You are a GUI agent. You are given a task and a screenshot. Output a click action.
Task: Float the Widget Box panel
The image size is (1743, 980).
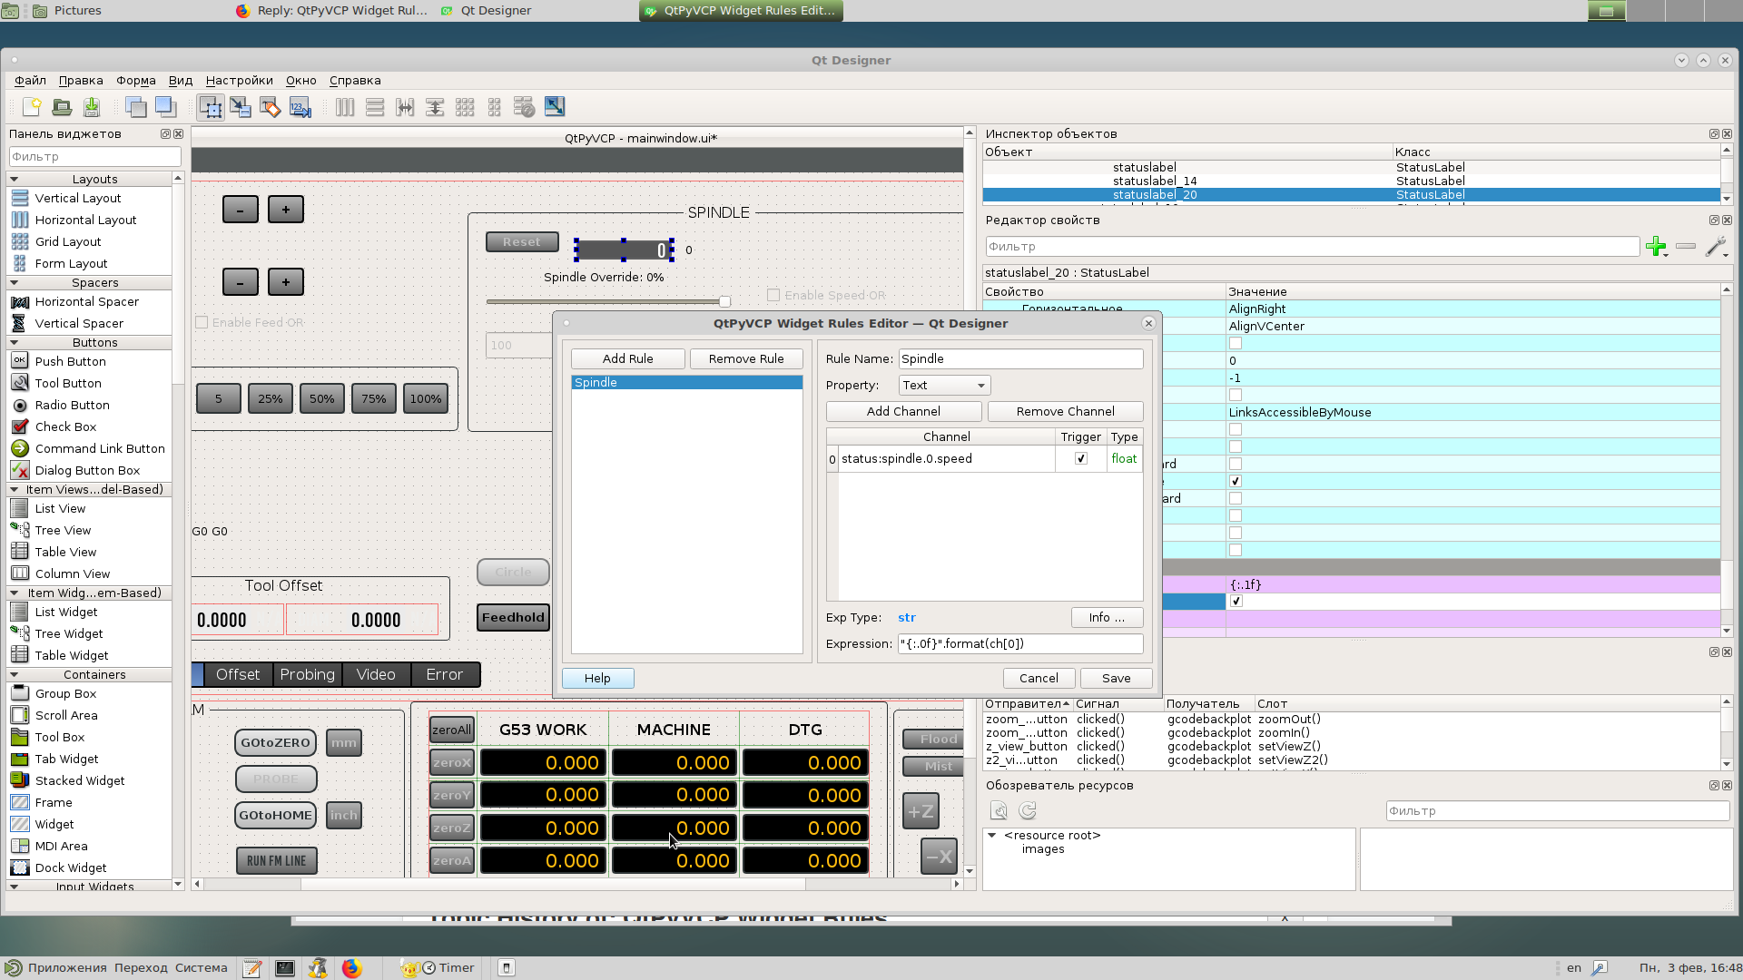coord(165,134)
